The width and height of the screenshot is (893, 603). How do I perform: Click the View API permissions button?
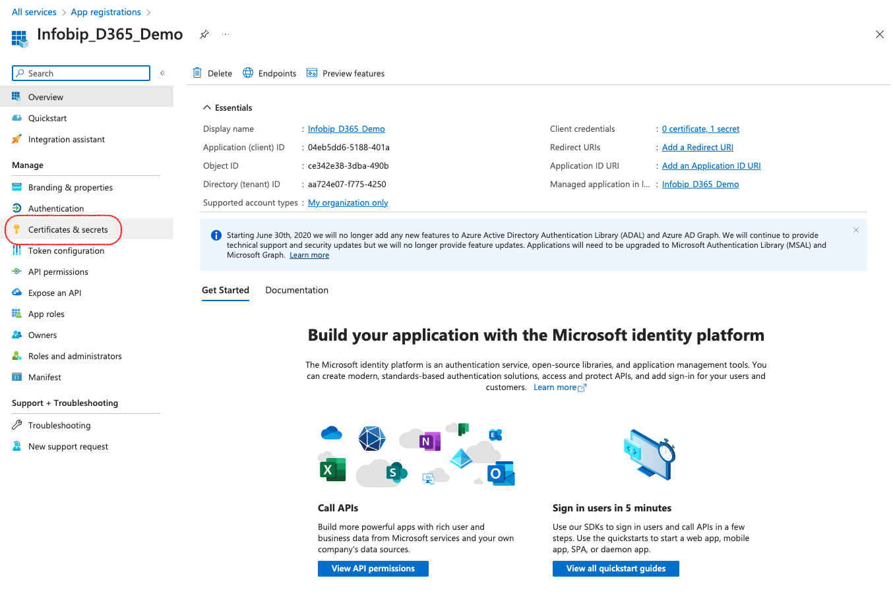373,569
